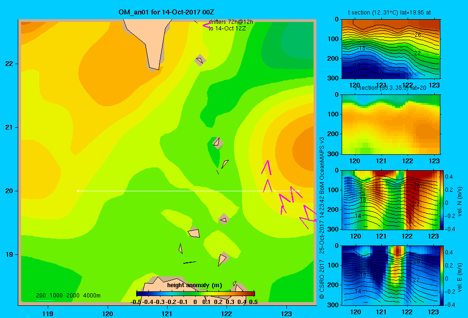The height and width of the screenshot is (318, 468).
Task: Click latitude label 21 on the main map axis
Action: coord(9,127)
